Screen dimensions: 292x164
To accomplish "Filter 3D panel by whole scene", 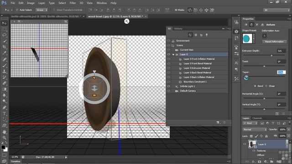I will point(190,35).
